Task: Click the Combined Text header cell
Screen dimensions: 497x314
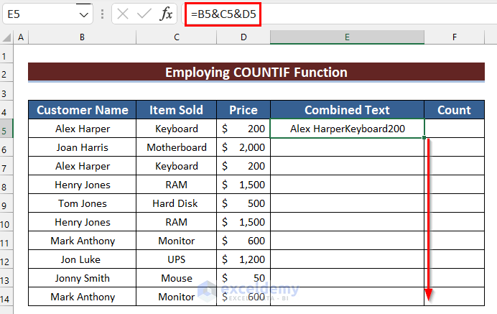Action: [347, 110]
